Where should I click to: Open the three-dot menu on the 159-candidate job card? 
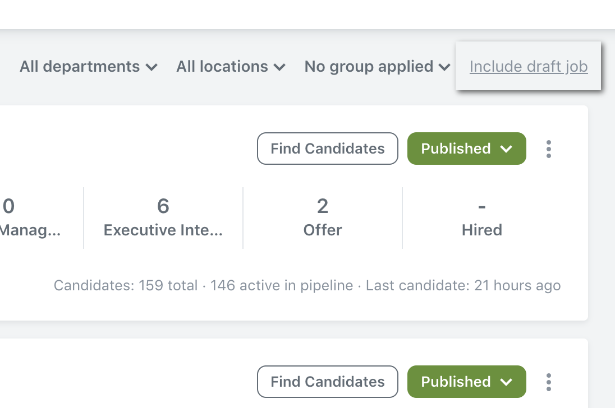coord(549,149)
